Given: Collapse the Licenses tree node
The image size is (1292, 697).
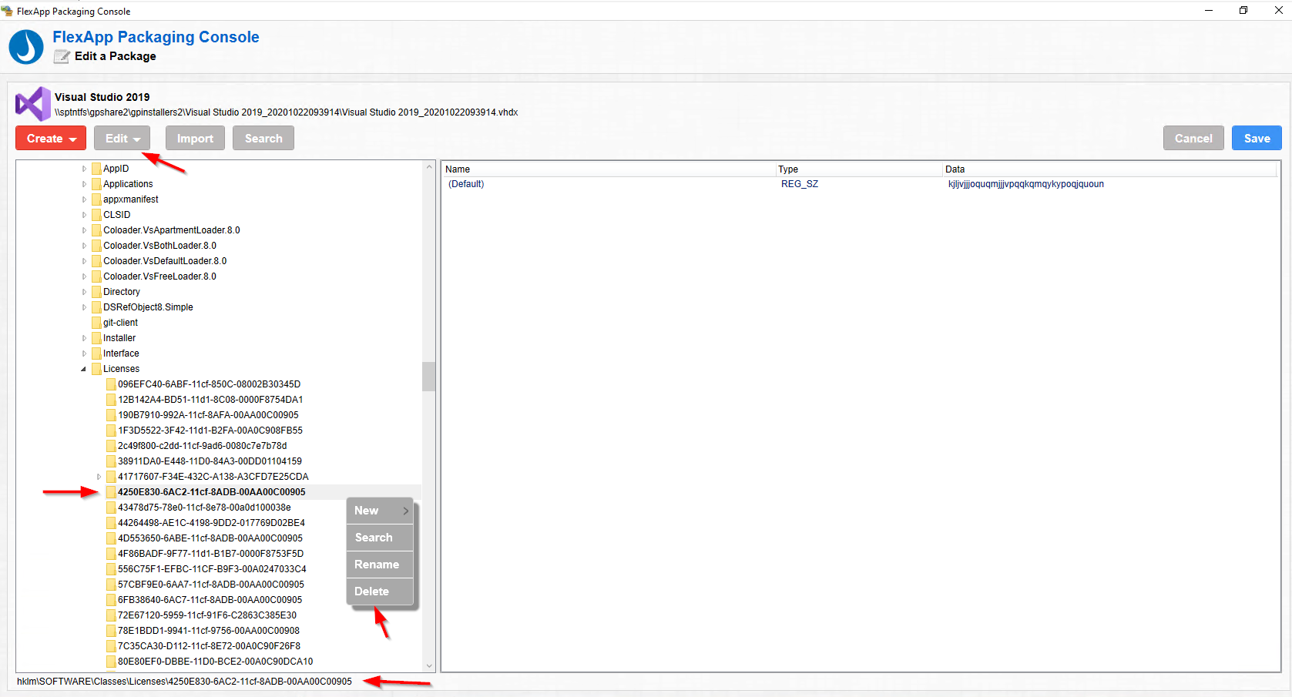Looking at the screenshot, I should click(x=84, y=369).
